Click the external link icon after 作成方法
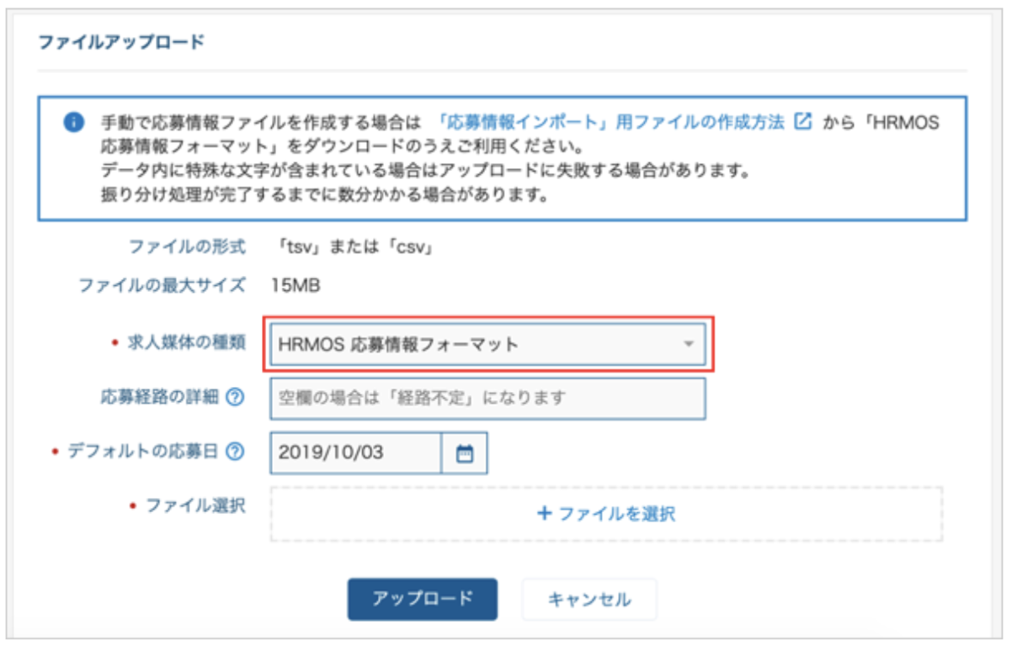Viewport: 1017px width, 651px height. click(802, 121)
